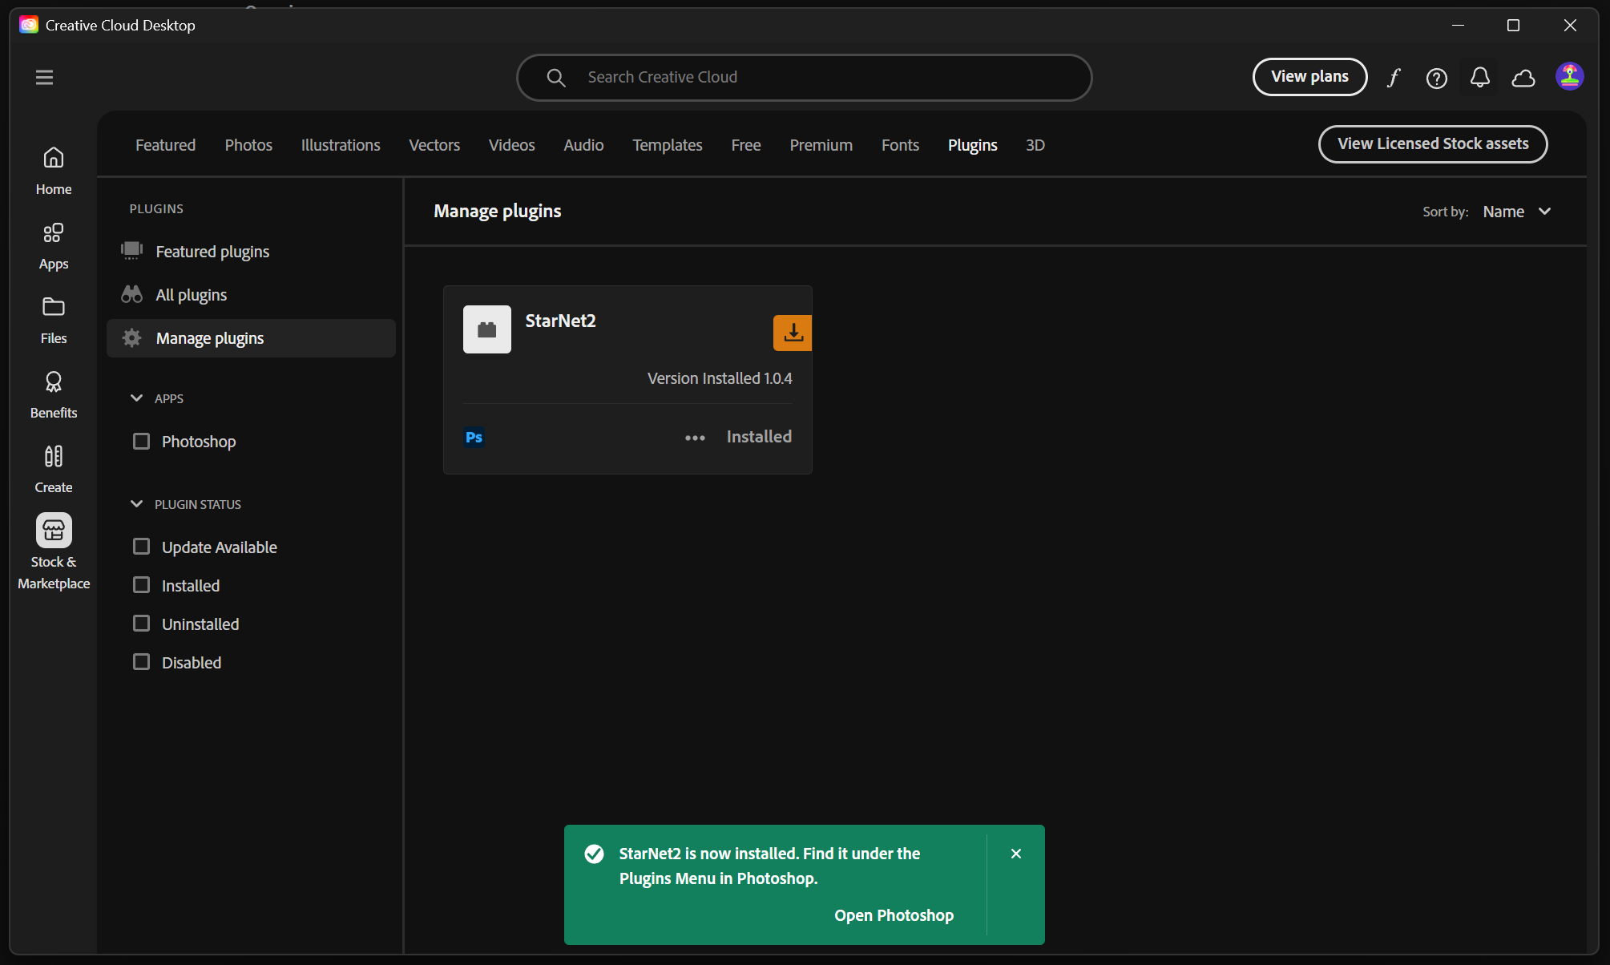
Task: Open StarNet2 more options ellipsis
Action: coord(695,438)
